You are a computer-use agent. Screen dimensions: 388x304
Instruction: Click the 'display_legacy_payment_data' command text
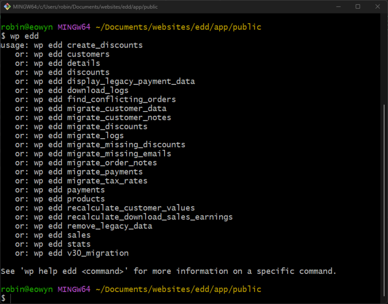[x=131, y=81]
